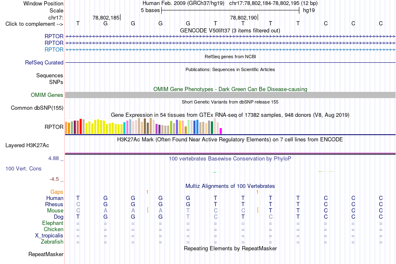Click the OMIM Genes track label
Image resolution: width=396 pixels, height=264 pixels.
coord(47,95)
